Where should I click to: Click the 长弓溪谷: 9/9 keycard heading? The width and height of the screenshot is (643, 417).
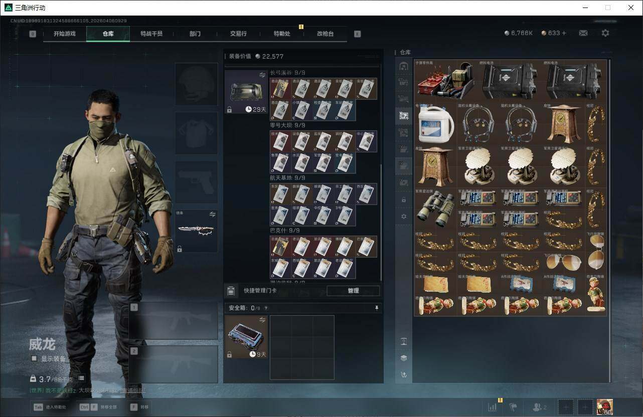287,73
